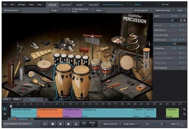Adjust the Level slider handle
Viewport: 189px width, 129px height.
pos(173,20)
